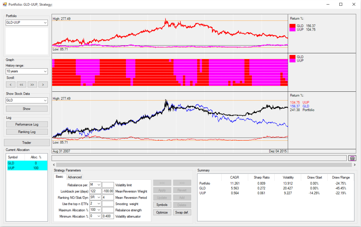The height and width of the screenshot is (227, 361).
Task: Open the Performance Log
Action: [x=27, y=124]
